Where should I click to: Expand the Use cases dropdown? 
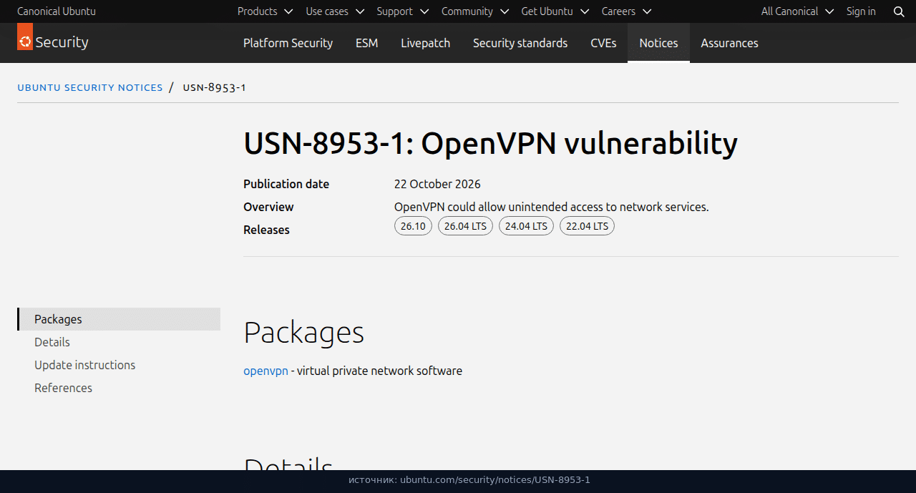click(335, 11)
